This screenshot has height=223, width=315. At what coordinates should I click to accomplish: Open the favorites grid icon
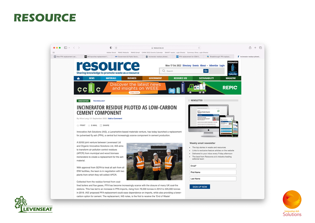(54, 53)
